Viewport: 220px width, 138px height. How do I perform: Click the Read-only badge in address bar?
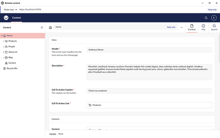(x=212, y=10)
